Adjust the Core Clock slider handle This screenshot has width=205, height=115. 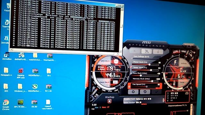coord(141,75)
